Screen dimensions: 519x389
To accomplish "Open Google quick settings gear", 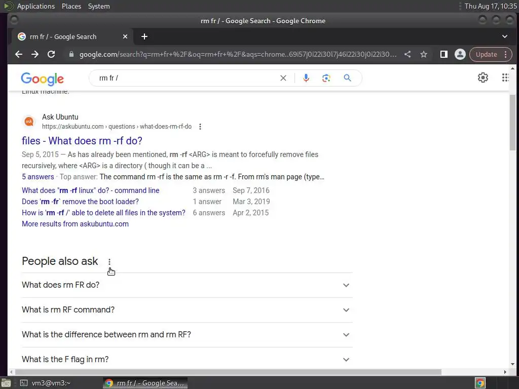I will tap(483, 77).
